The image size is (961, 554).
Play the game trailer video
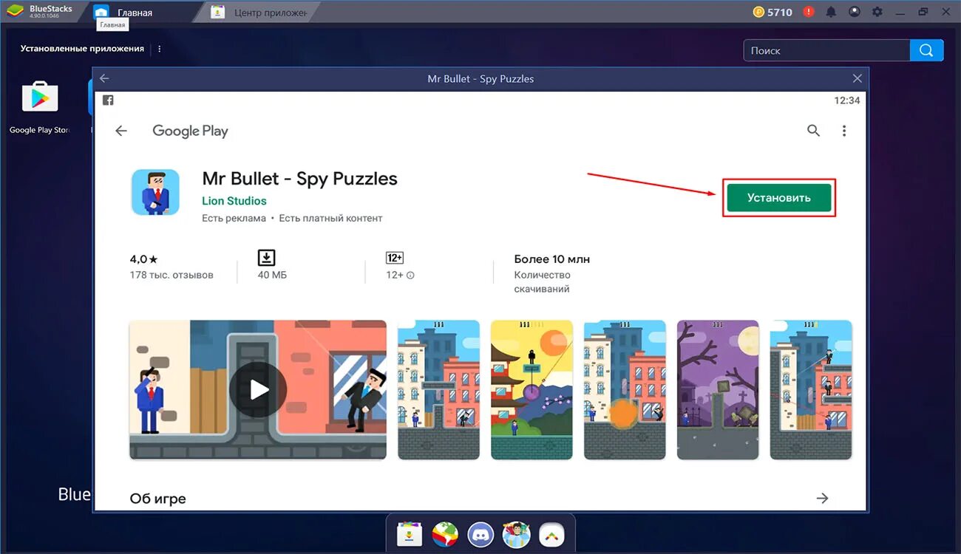(258, 389)
